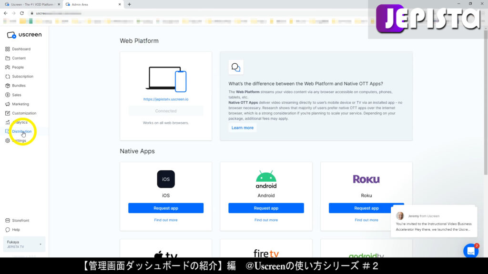Click the Bundles box icon
Image resolution: width=488 pixels, height=274 pixels.
coord(8,86)
